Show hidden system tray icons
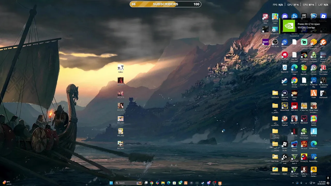Viewport: 331px width, 186px height. 293,183
